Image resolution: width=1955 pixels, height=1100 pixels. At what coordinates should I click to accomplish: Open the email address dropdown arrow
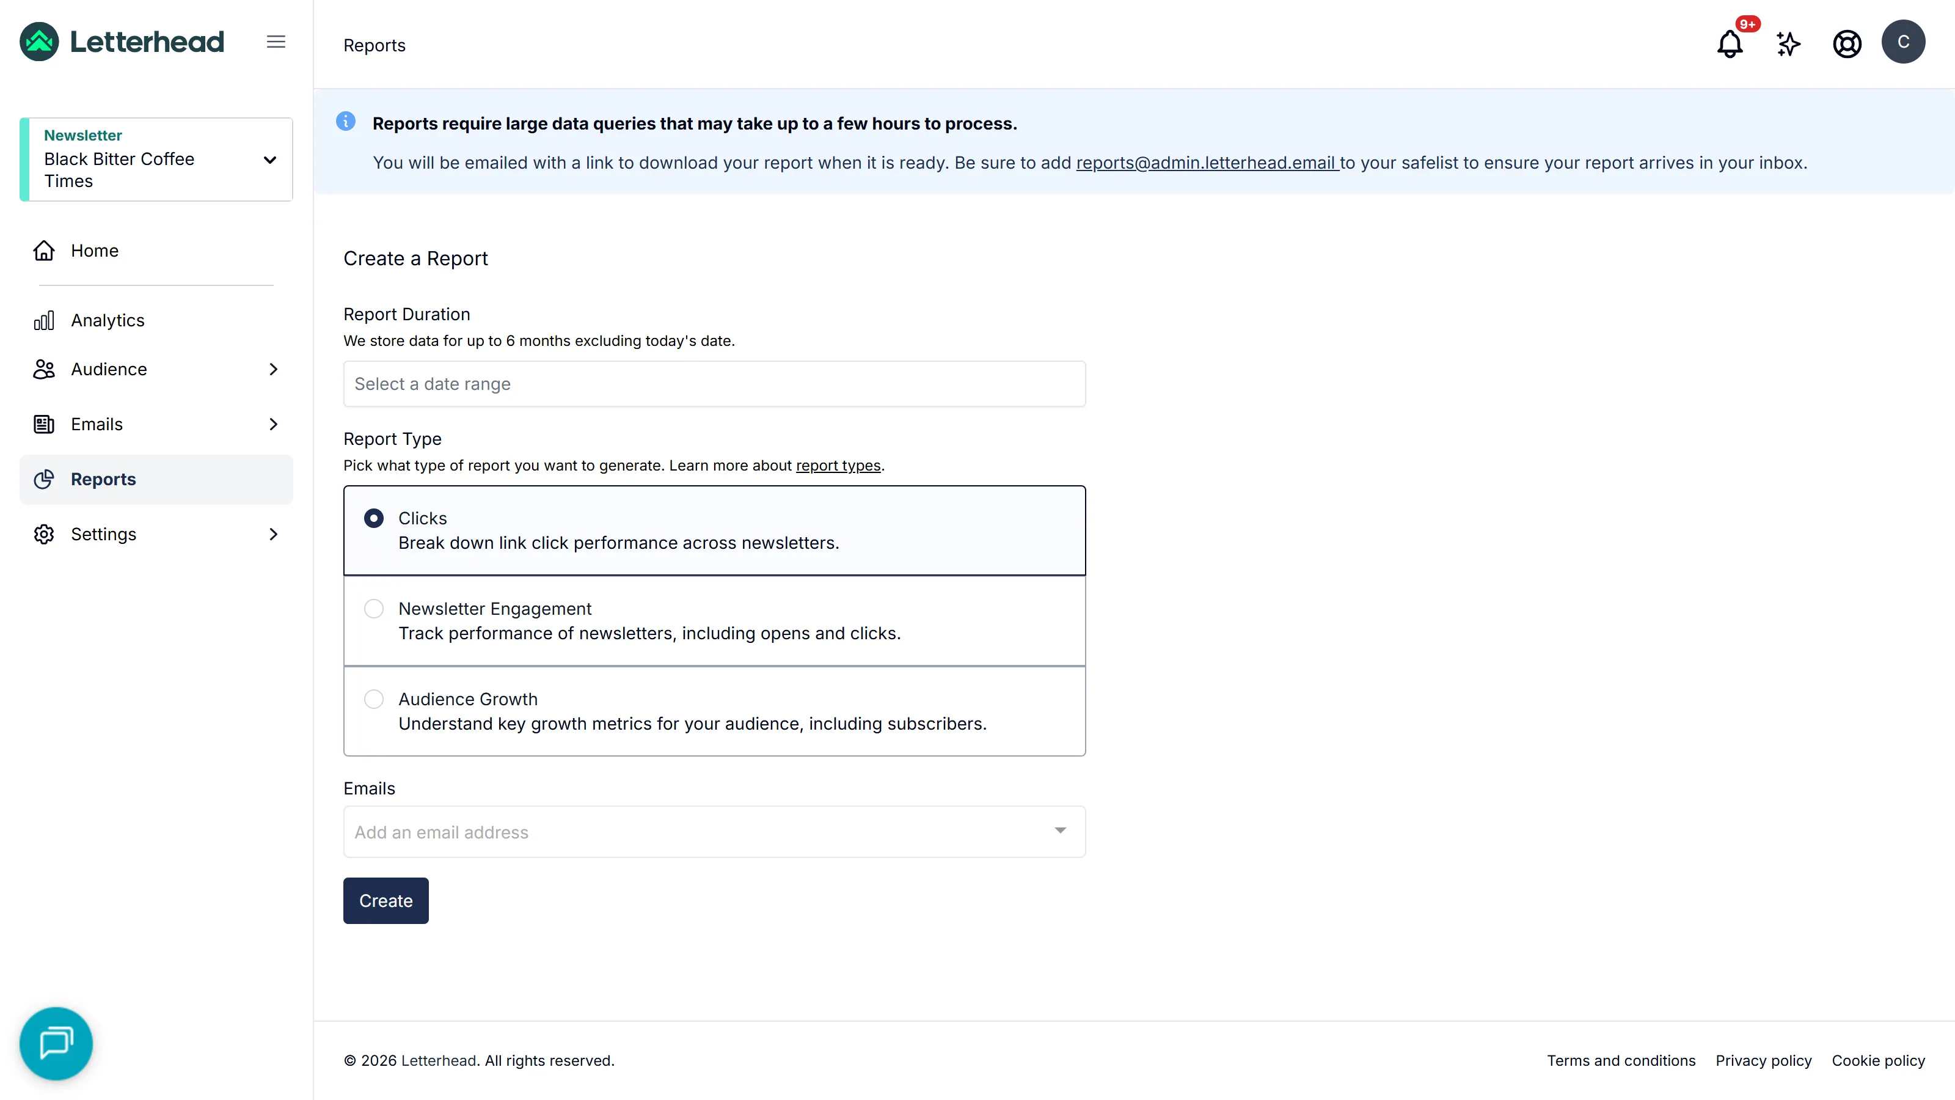click(1059, 831)
